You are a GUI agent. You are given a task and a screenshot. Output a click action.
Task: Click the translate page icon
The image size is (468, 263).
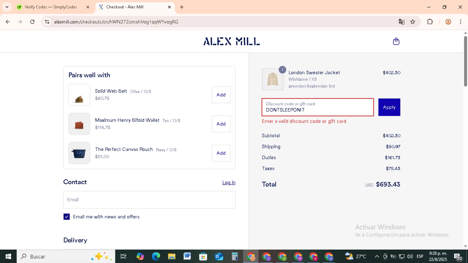click(402, 22)
